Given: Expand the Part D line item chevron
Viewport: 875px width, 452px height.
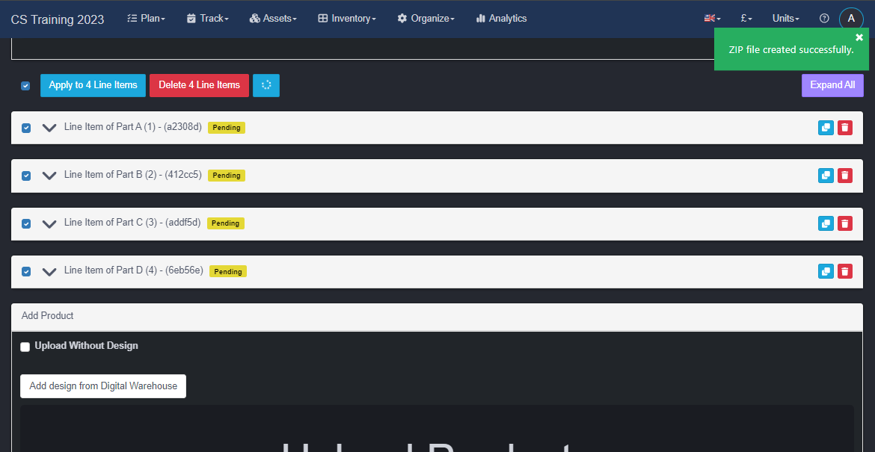Looking at the screenshot, I should (49, 271).
